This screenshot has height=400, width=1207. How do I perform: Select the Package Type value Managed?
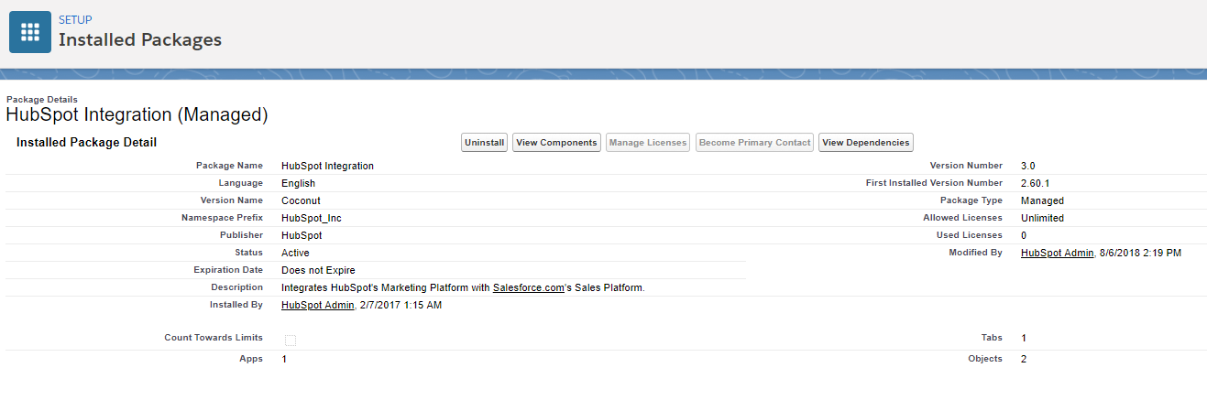(1043, 200)
